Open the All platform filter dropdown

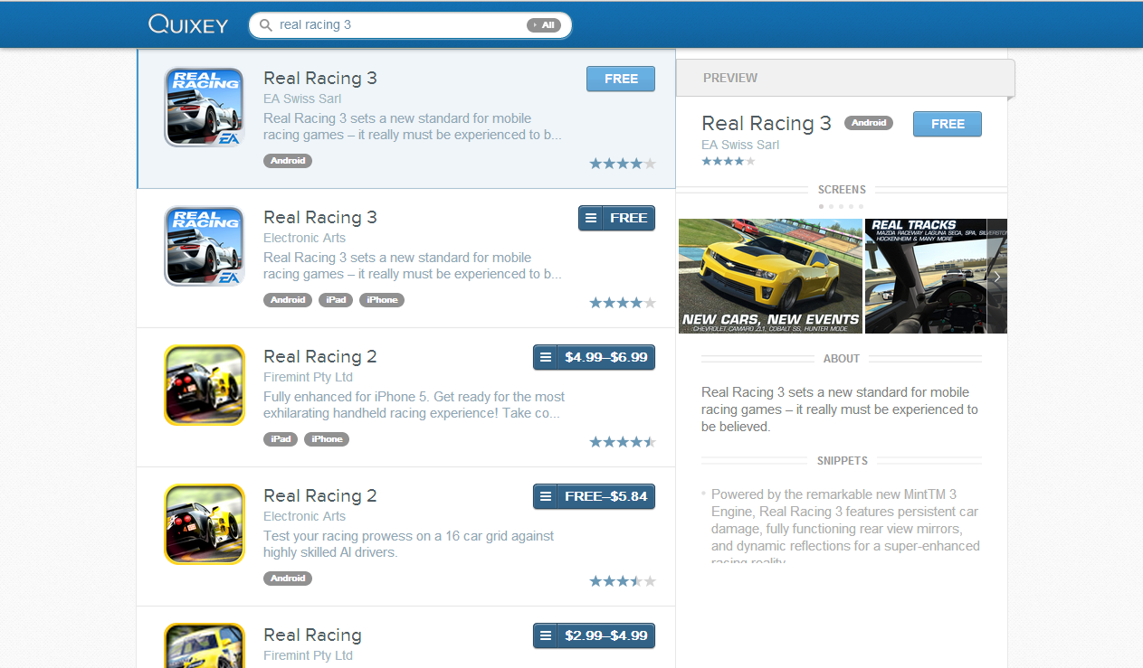pyautogui.click(x=543, y=25)
